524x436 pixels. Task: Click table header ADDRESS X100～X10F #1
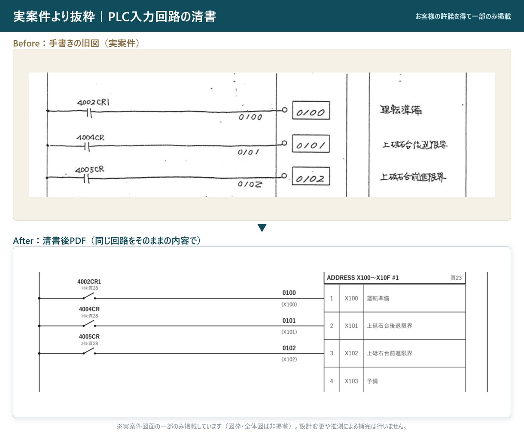pyautogui.click(x=363, y=278)
